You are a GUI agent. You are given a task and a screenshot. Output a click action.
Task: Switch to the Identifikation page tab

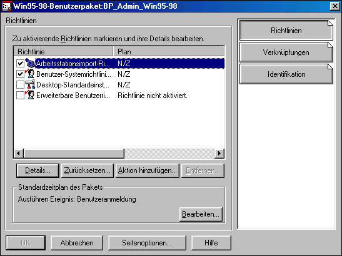(x=286, y=74)
